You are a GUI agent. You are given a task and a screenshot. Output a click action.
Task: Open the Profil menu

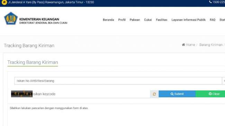point(122,20)
